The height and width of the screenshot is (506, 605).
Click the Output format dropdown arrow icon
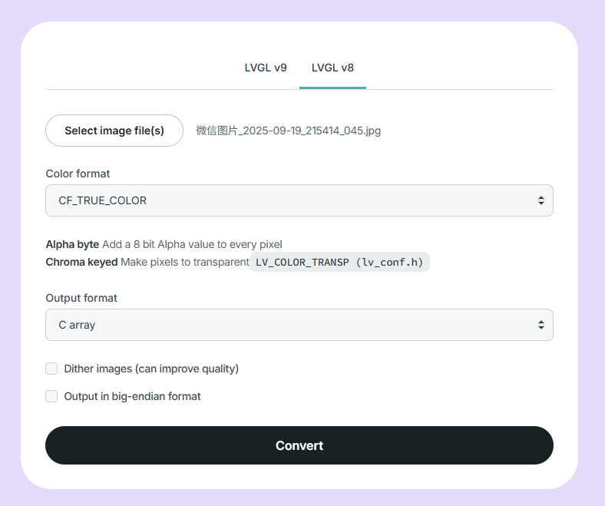coord(541,325)
